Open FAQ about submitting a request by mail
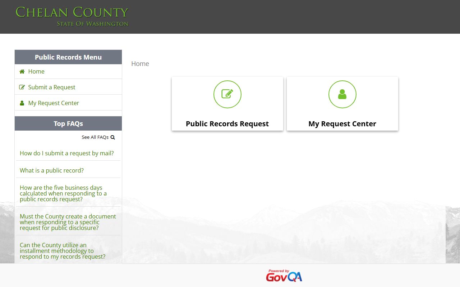 [67, 153]
